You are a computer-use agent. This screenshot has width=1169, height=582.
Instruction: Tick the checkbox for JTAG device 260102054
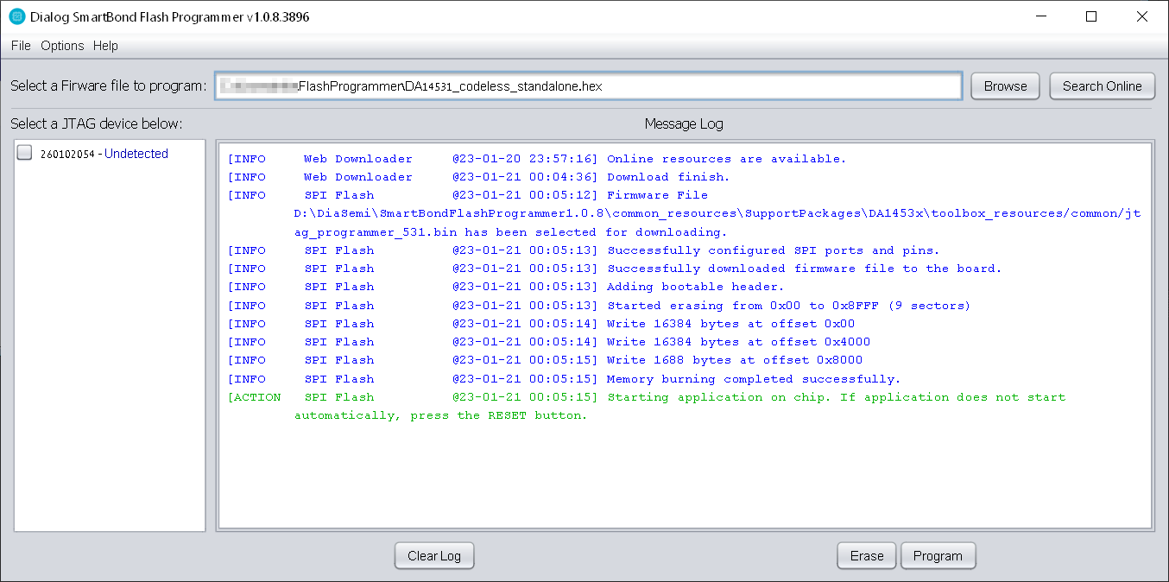(24, 153)
